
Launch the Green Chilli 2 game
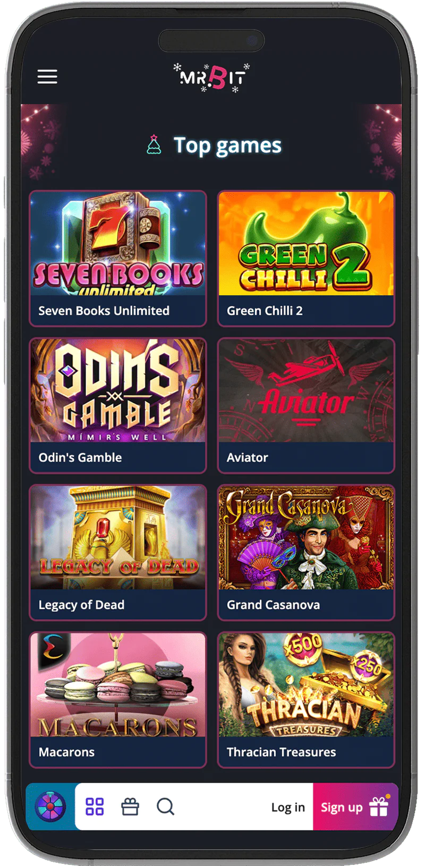tap(306, 258)
